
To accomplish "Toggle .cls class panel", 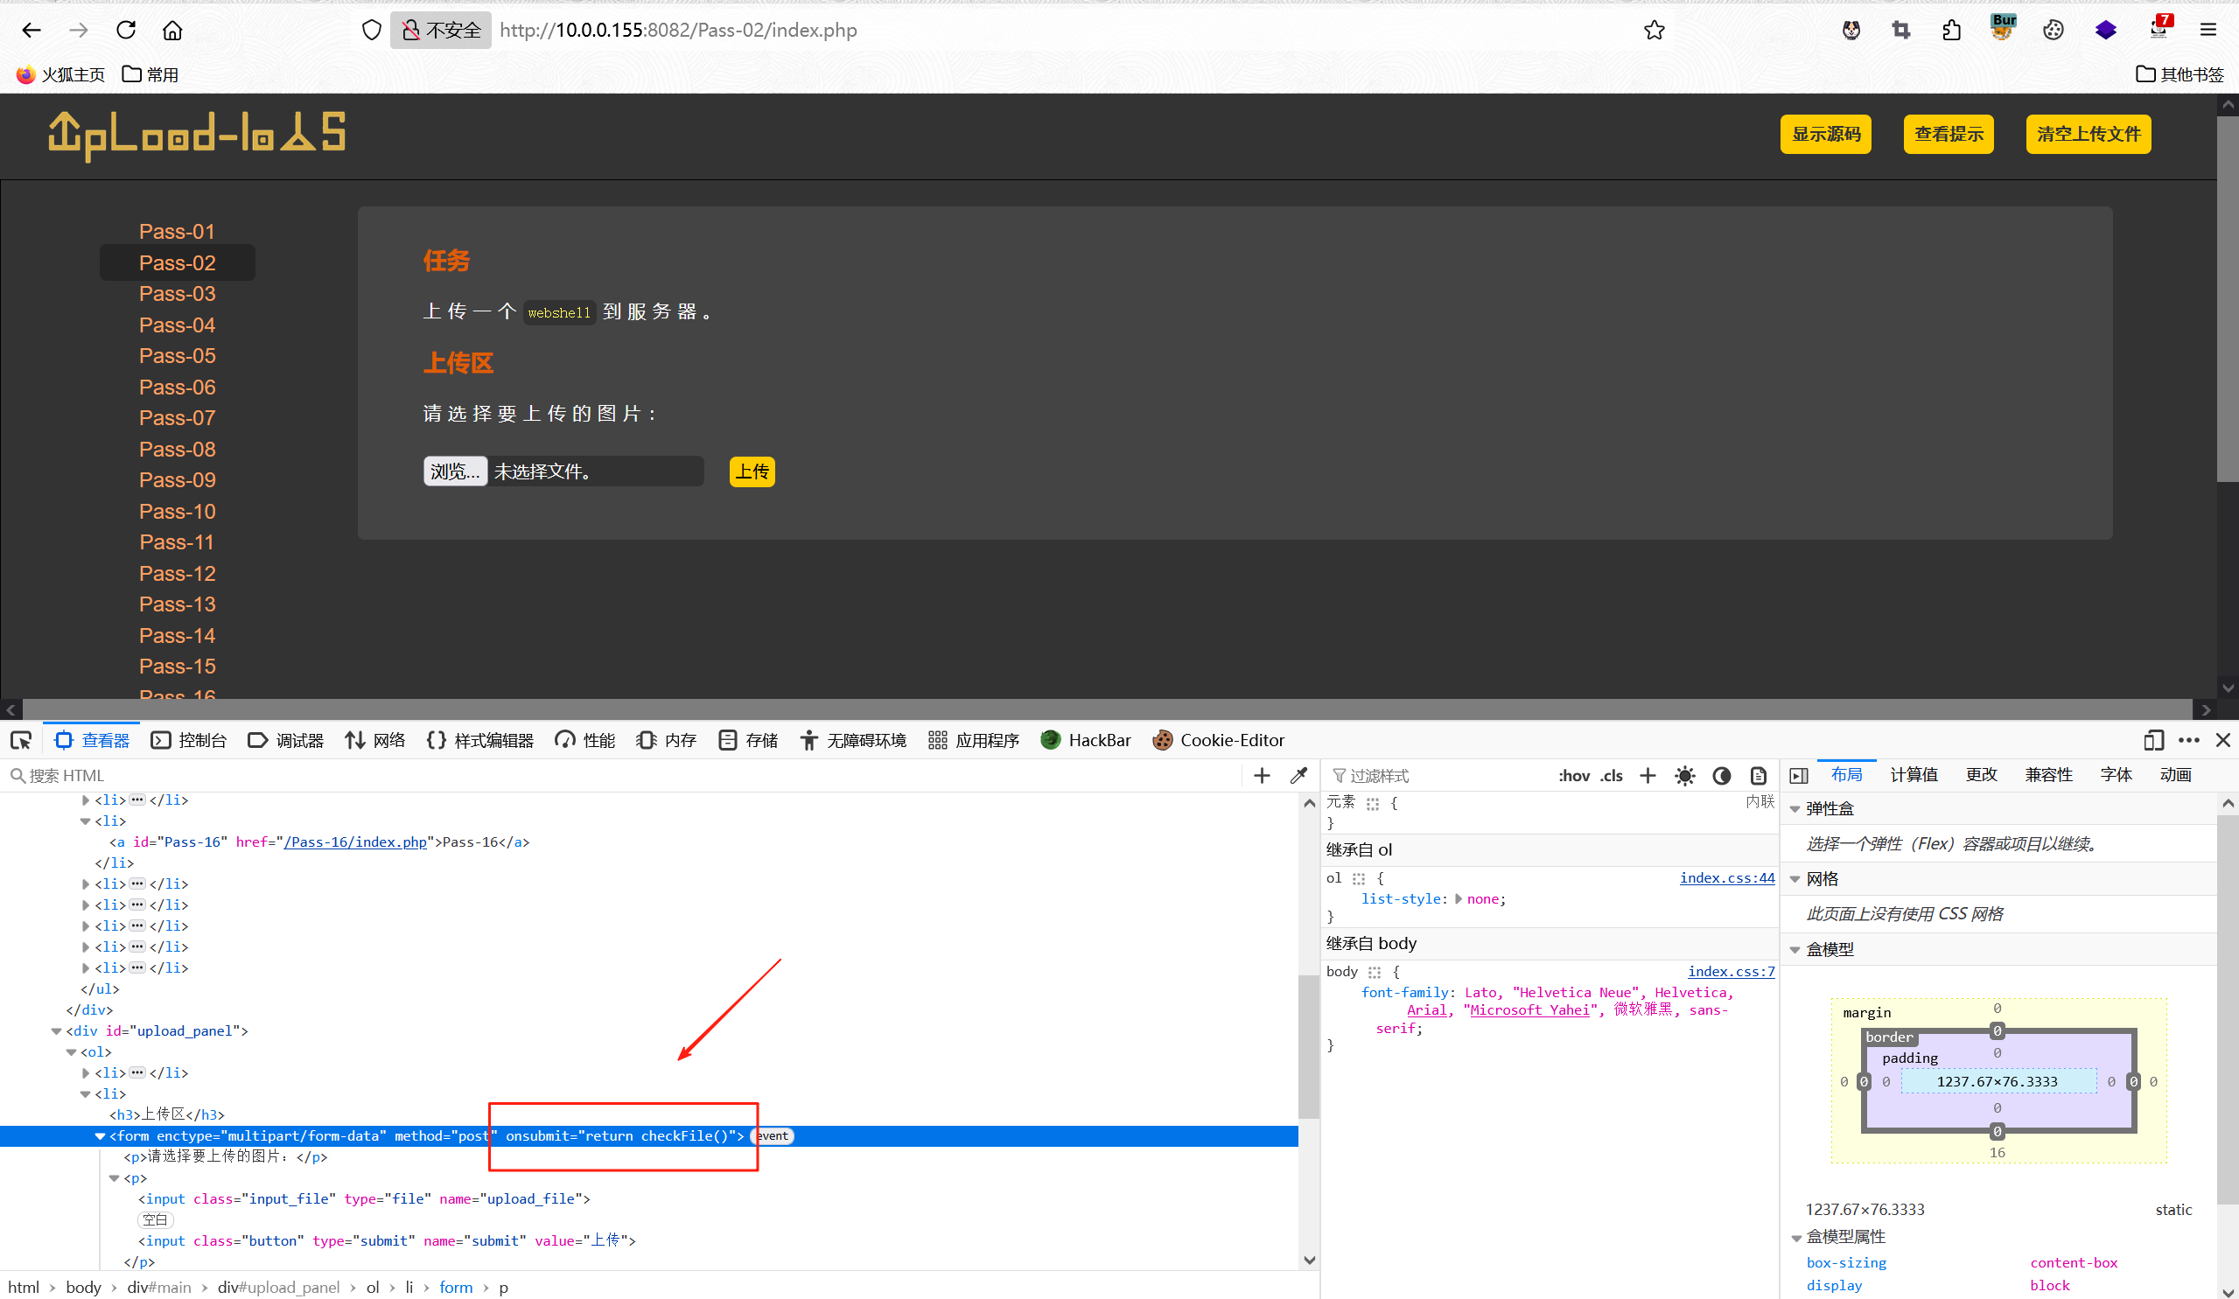I will point(1612,776).
